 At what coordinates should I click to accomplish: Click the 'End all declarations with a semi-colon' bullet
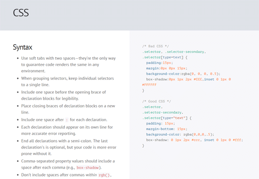click(69, 147)
